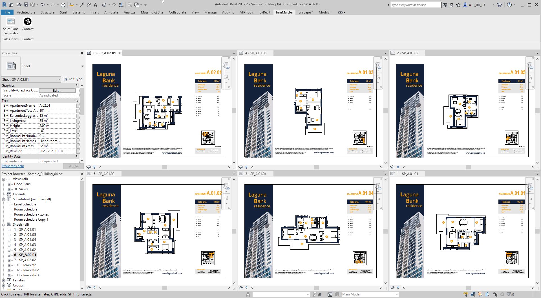The width and height of the screenshot is (541, 298).
Task: Select 'Level Schedule' in Project Browser
Action: (25, 204)
